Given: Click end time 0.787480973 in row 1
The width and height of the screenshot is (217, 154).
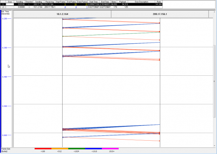Looking at the screenshot, I should [x=105, y=4].
